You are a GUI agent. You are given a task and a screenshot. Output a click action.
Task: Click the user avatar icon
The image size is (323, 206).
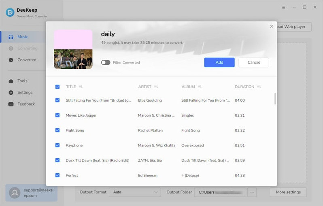pyautogui.click(x=15, y=193)
